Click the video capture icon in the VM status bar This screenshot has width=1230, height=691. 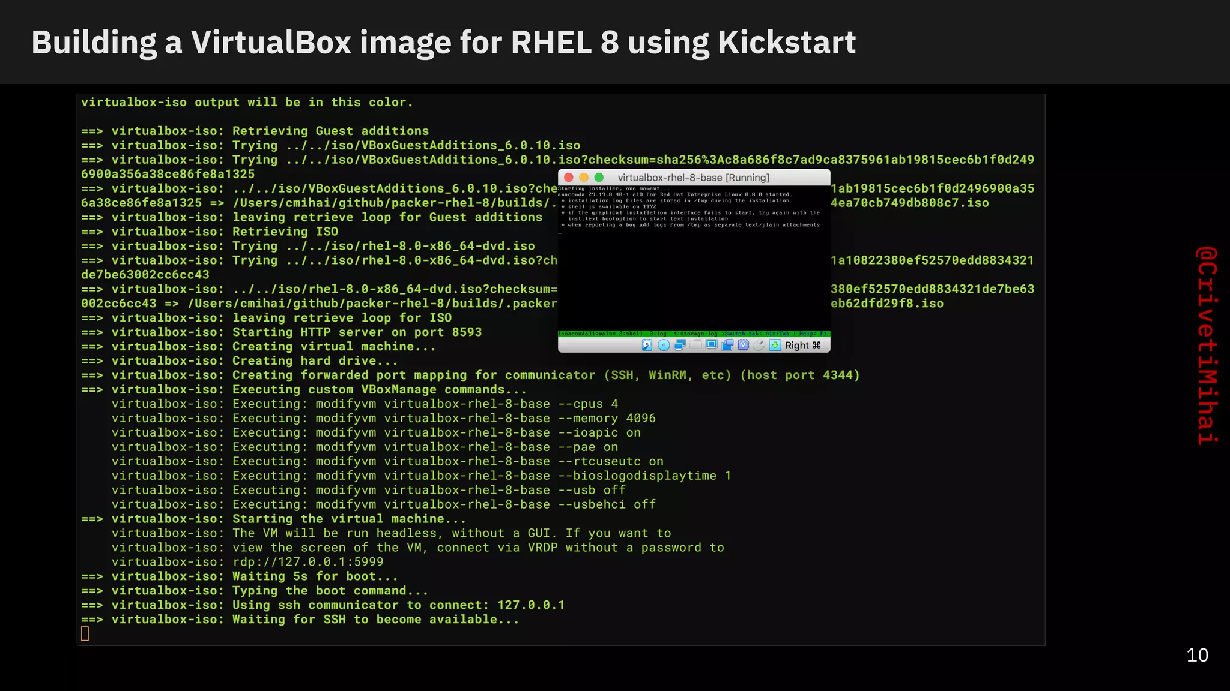point(727,345)
